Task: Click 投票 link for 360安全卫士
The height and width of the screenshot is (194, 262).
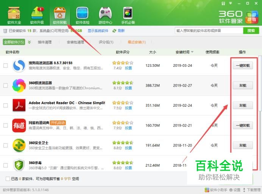Action: click(x=128, y=148)
